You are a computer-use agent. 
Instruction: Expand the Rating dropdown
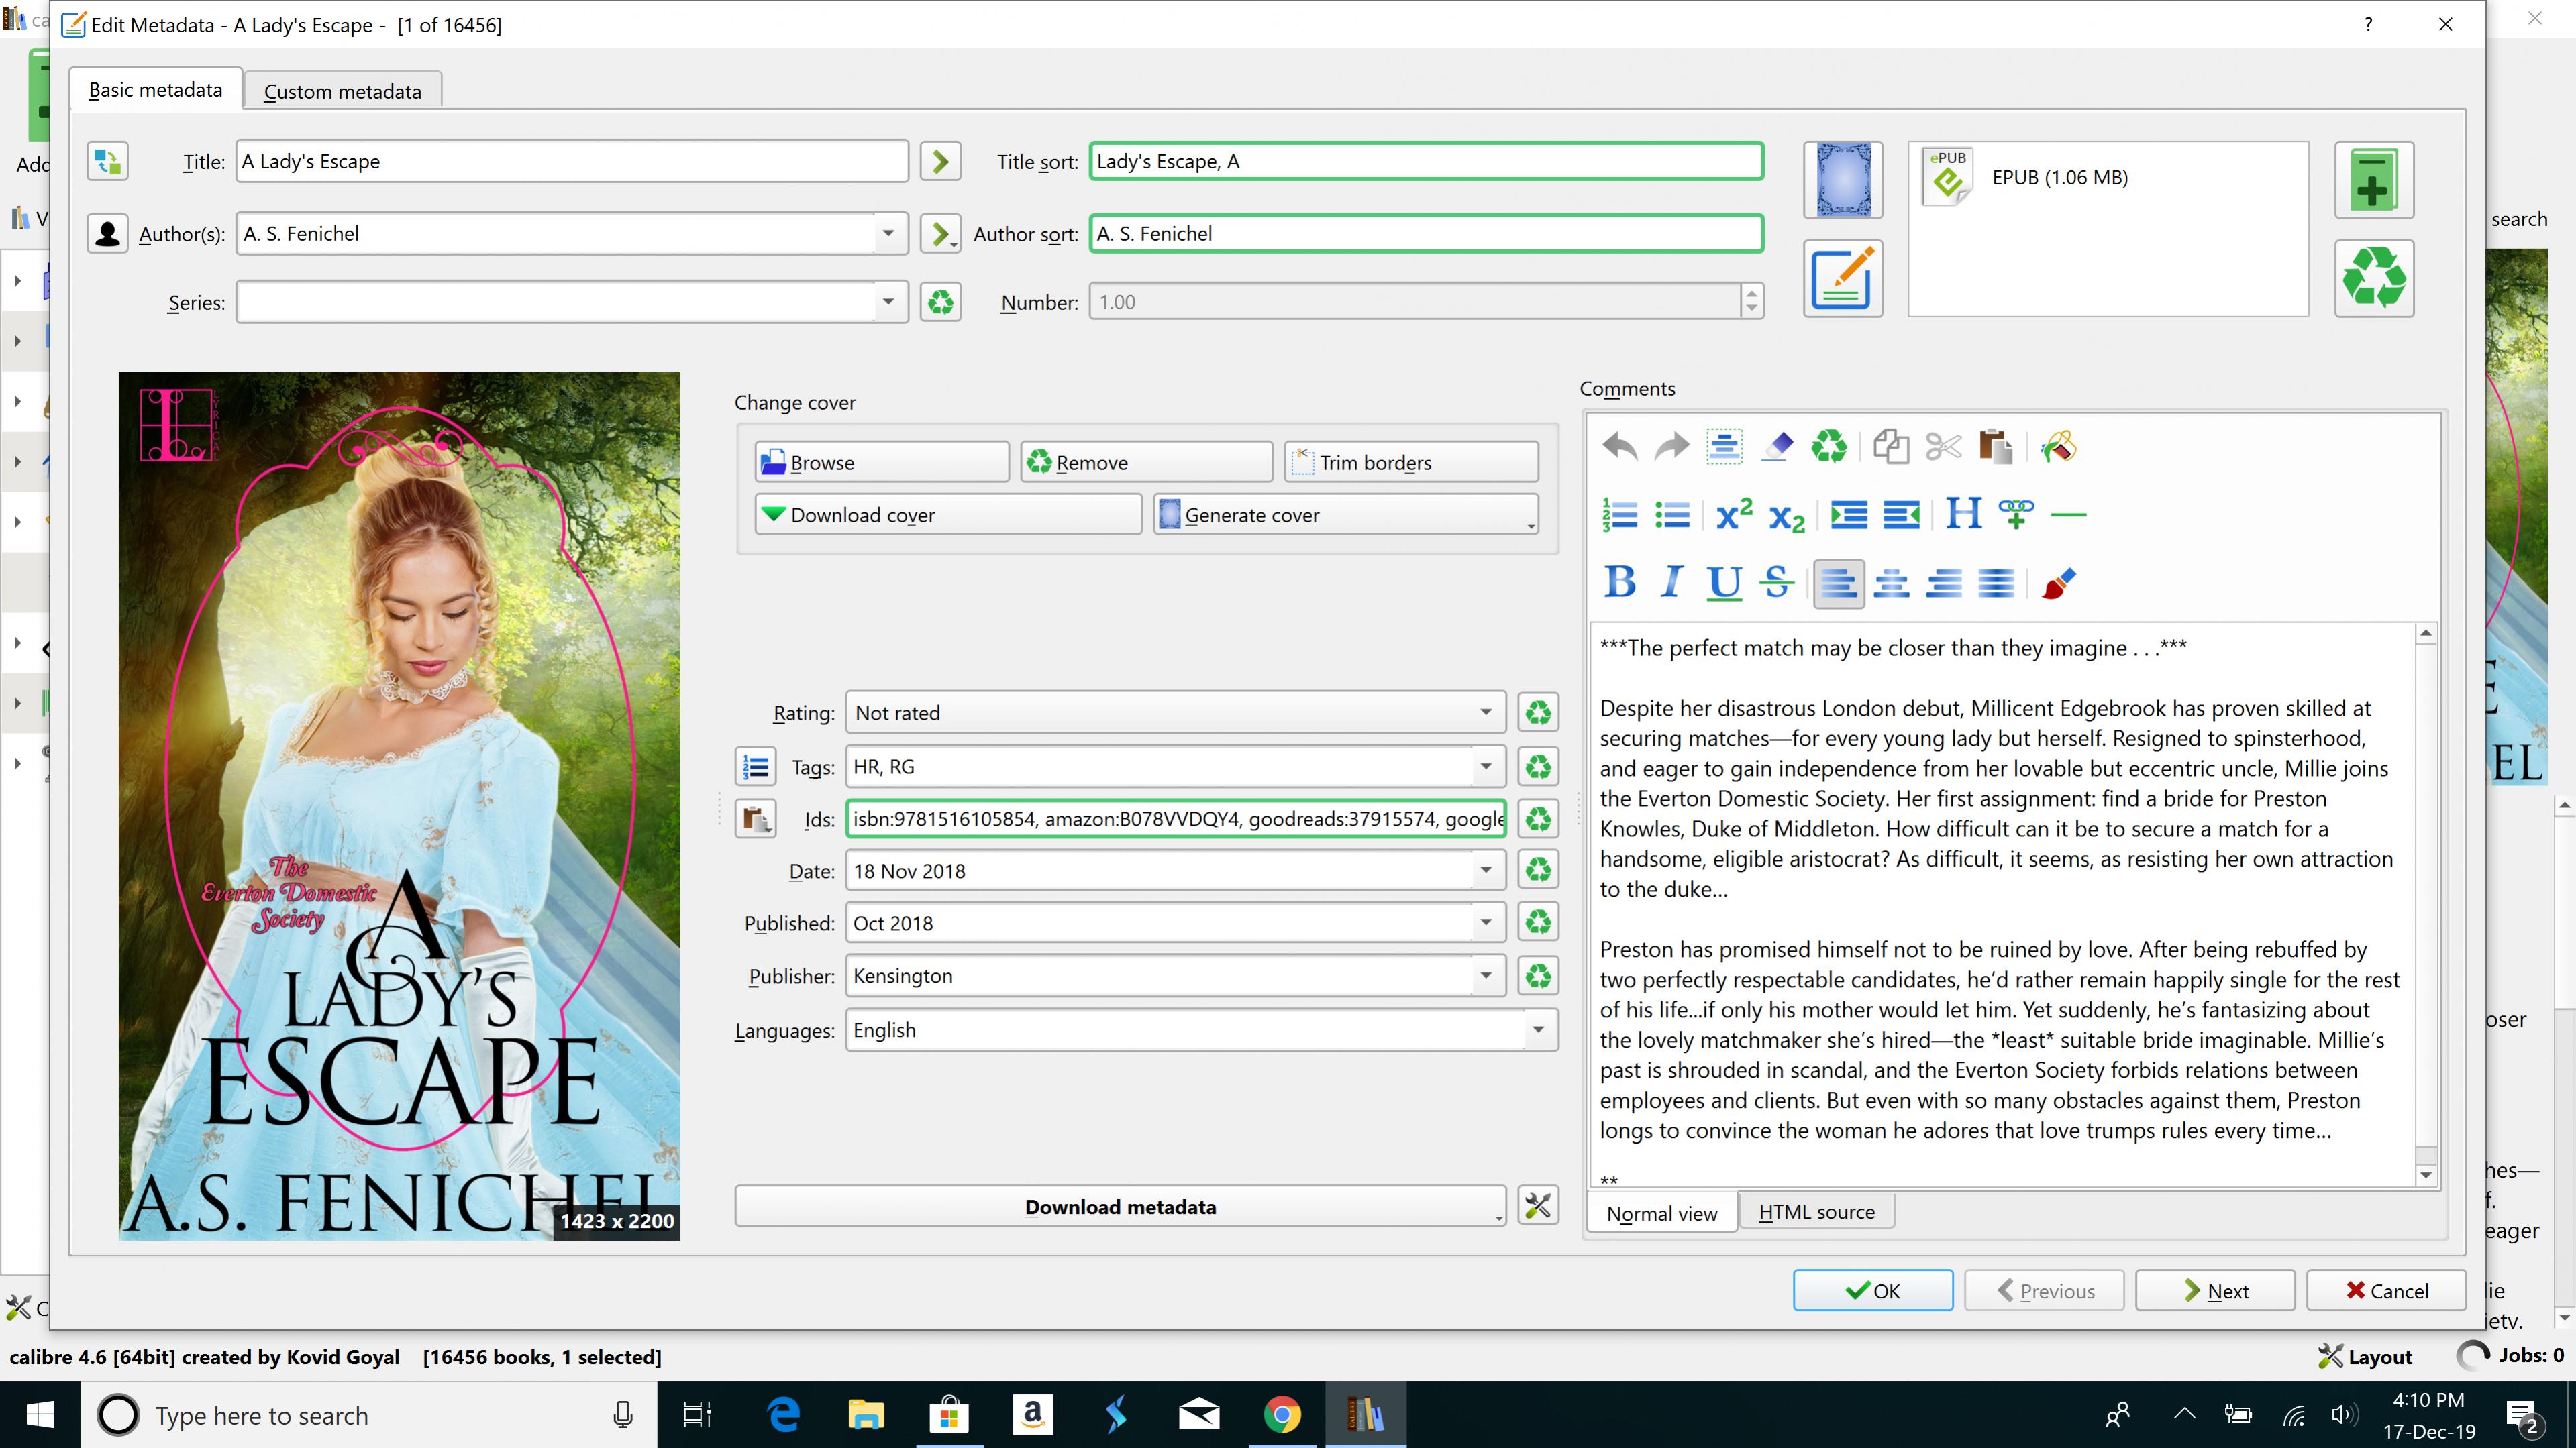tap(1485, 712)
